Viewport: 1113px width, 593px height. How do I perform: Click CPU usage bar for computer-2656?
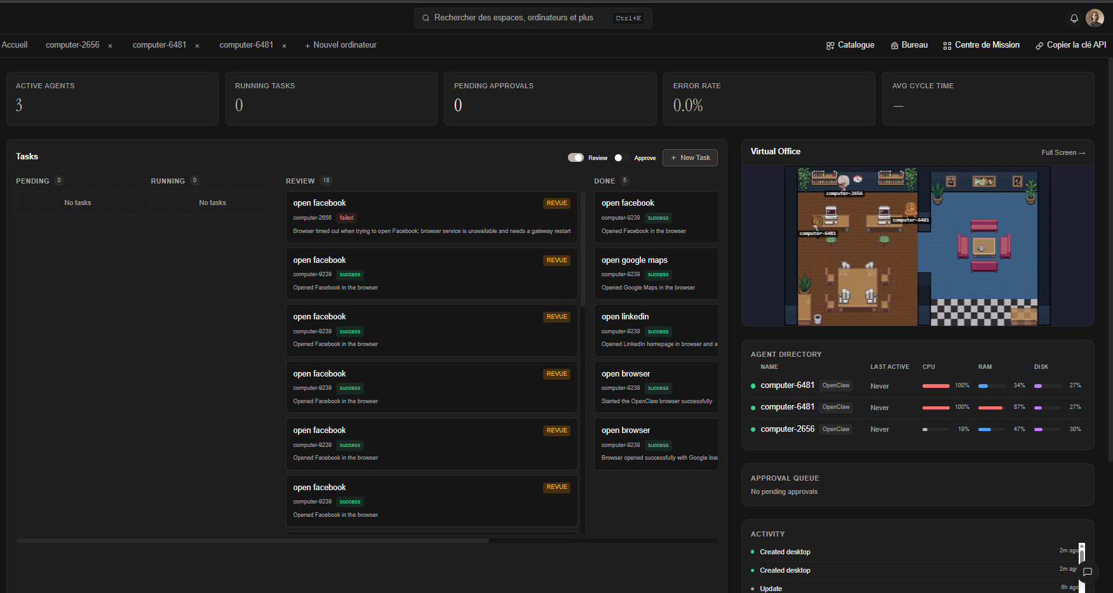[936, 429]
